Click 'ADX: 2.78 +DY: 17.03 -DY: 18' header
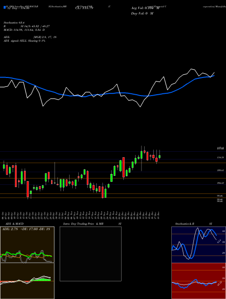 [26, 229]
